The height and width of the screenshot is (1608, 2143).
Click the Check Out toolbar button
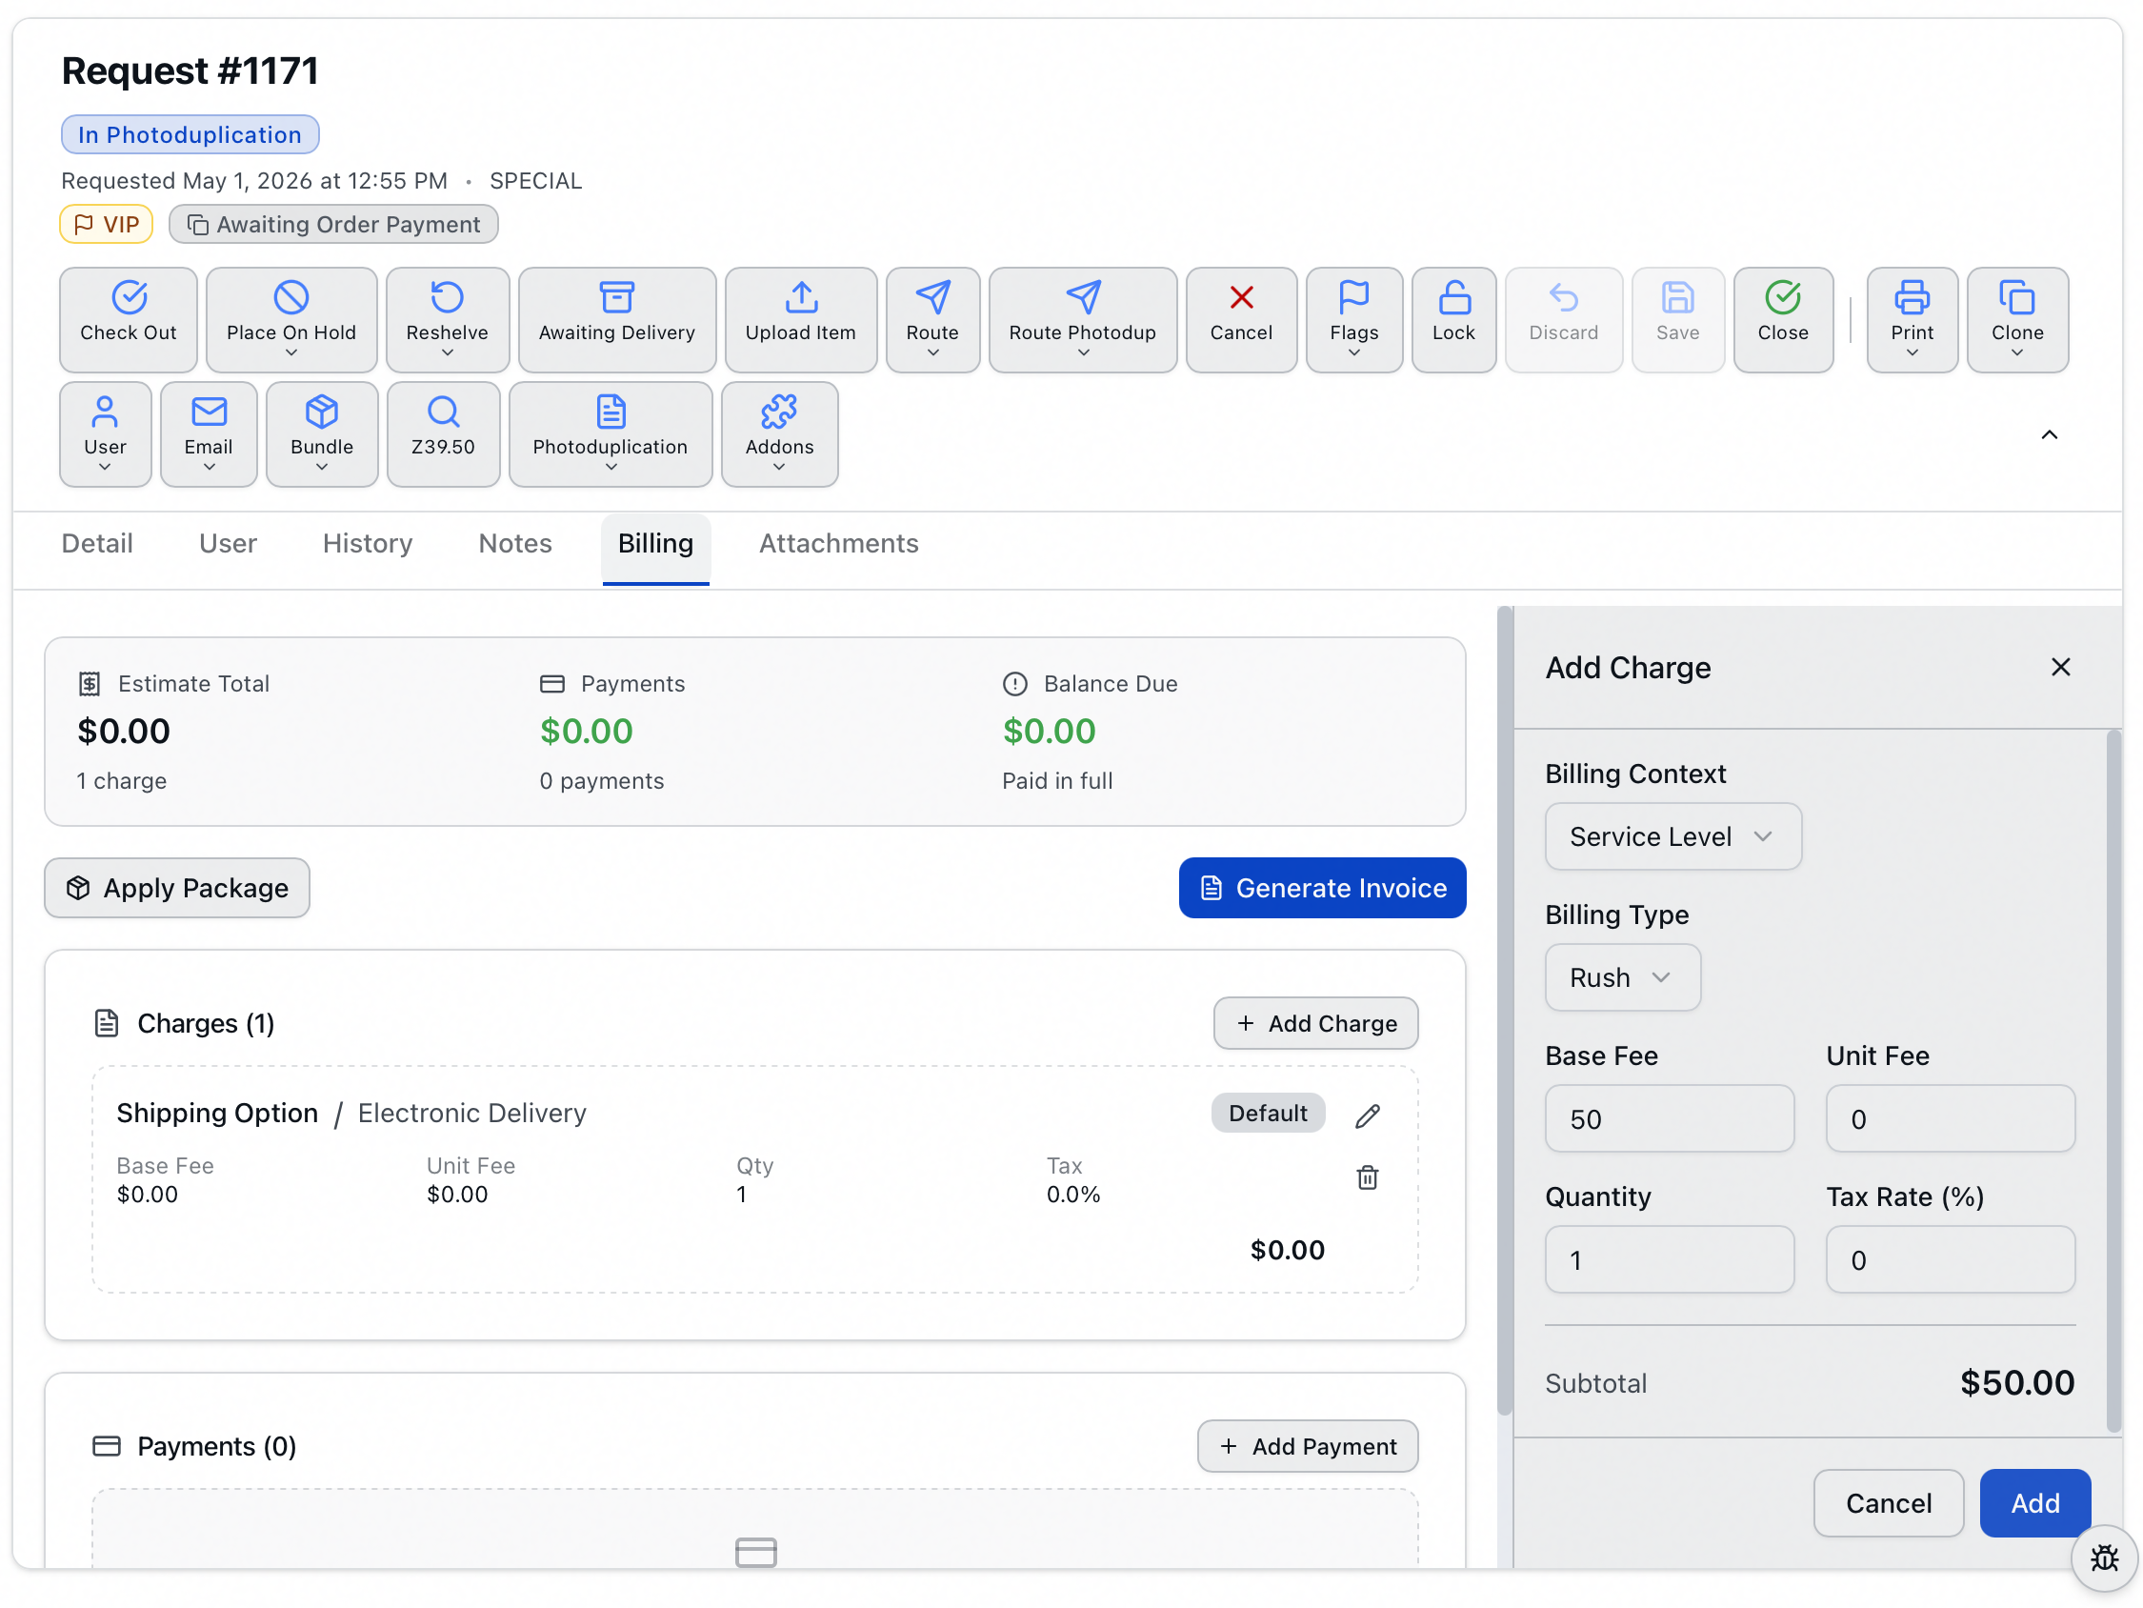[128, 319]
